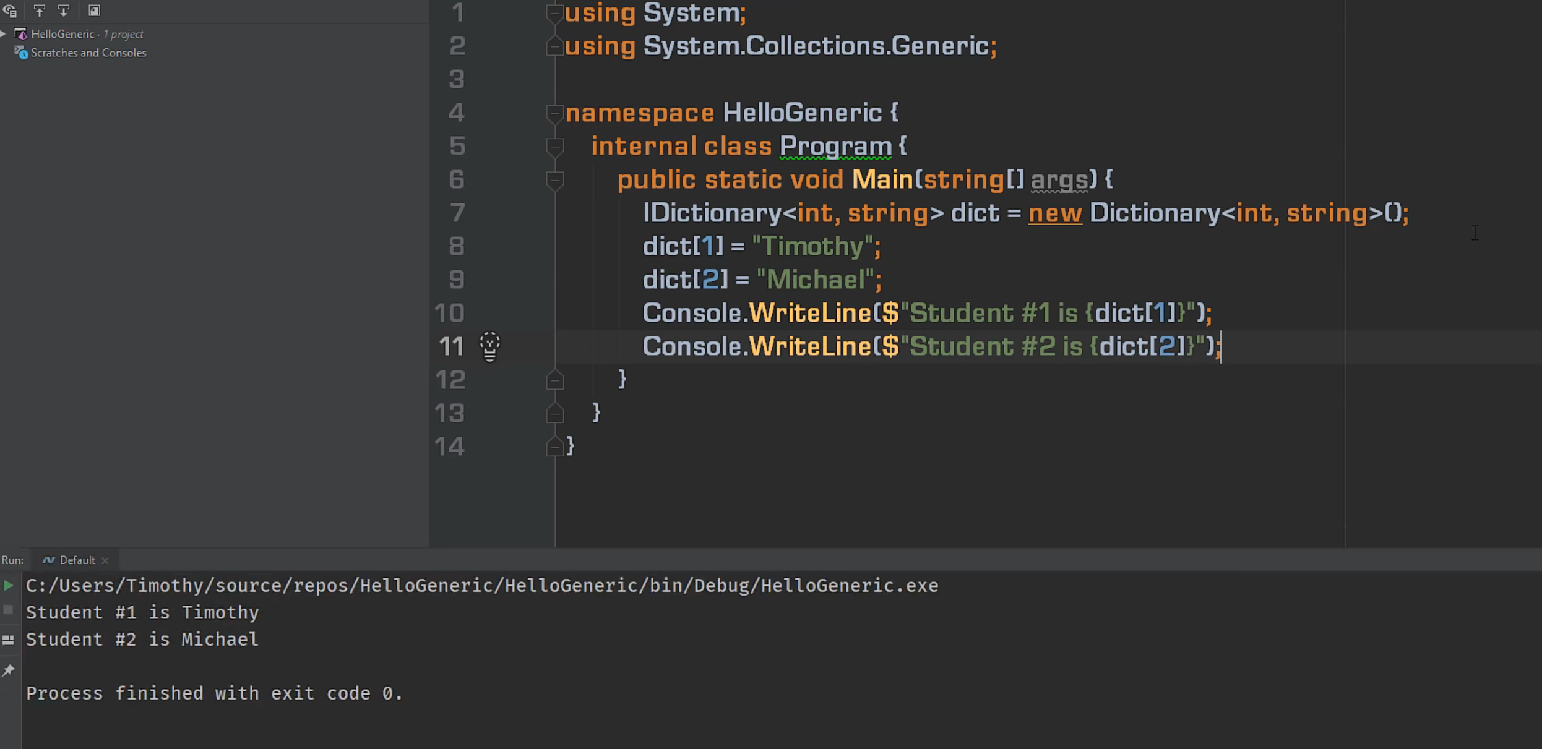Click the Scratches and Consoles icon
This screenshot has height=749, width=1542.
click(x=21, y=53)
